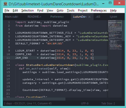Click LUDUMDARECOUNTDOWN_INTERVAL_KEY variable name

click(x=43, y=37)
